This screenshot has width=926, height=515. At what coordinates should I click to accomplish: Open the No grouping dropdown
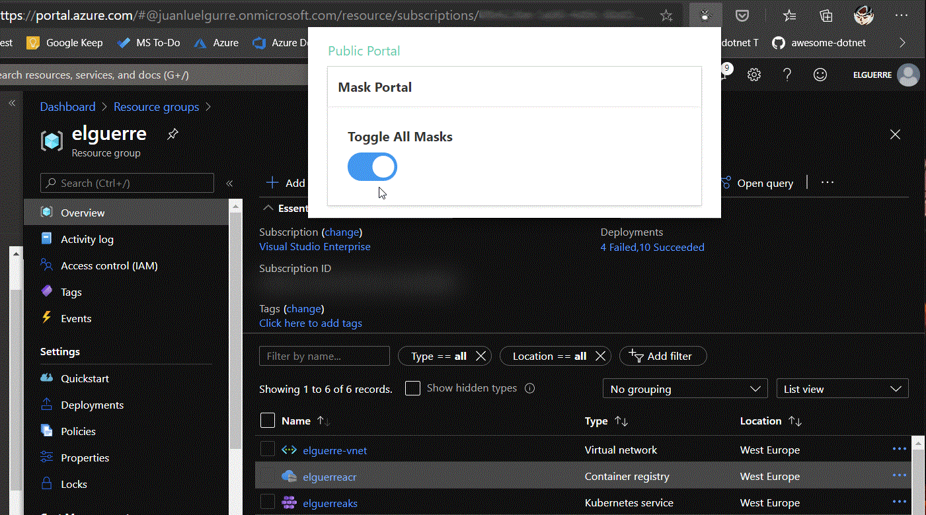coord(685,389)
